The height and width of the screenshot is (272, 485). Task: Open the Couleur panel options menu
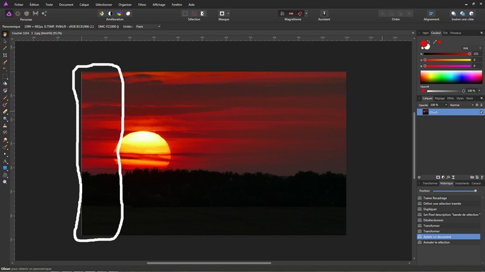(482, 33)
